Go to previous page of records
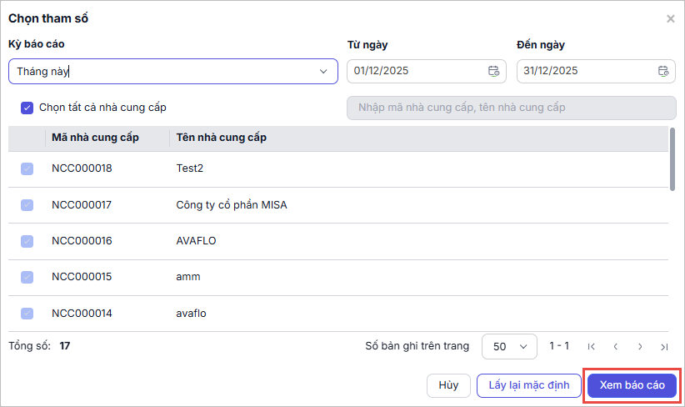Viewport: 685px width, 407px height. (615, 346)
